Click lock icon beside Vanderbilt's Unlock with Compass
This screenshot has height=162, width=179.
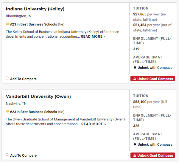135,144
